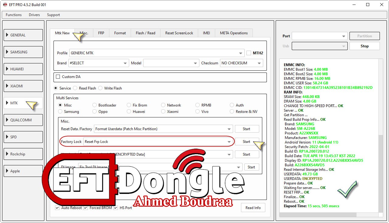The width and height of the screenshot is (389, 223).
Task: Toggle the Forced BROM checkbox
Action: tap(86, 208)
